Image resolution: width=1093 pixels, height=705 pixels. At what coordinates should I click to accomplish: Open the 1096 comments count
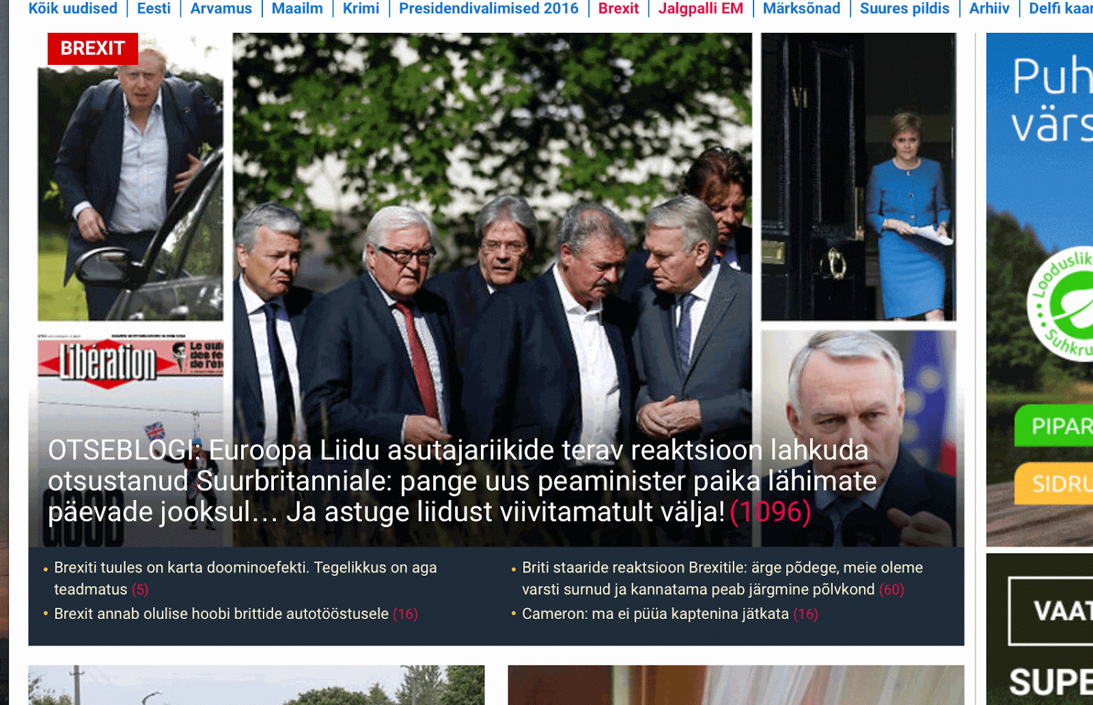(771, 512)
